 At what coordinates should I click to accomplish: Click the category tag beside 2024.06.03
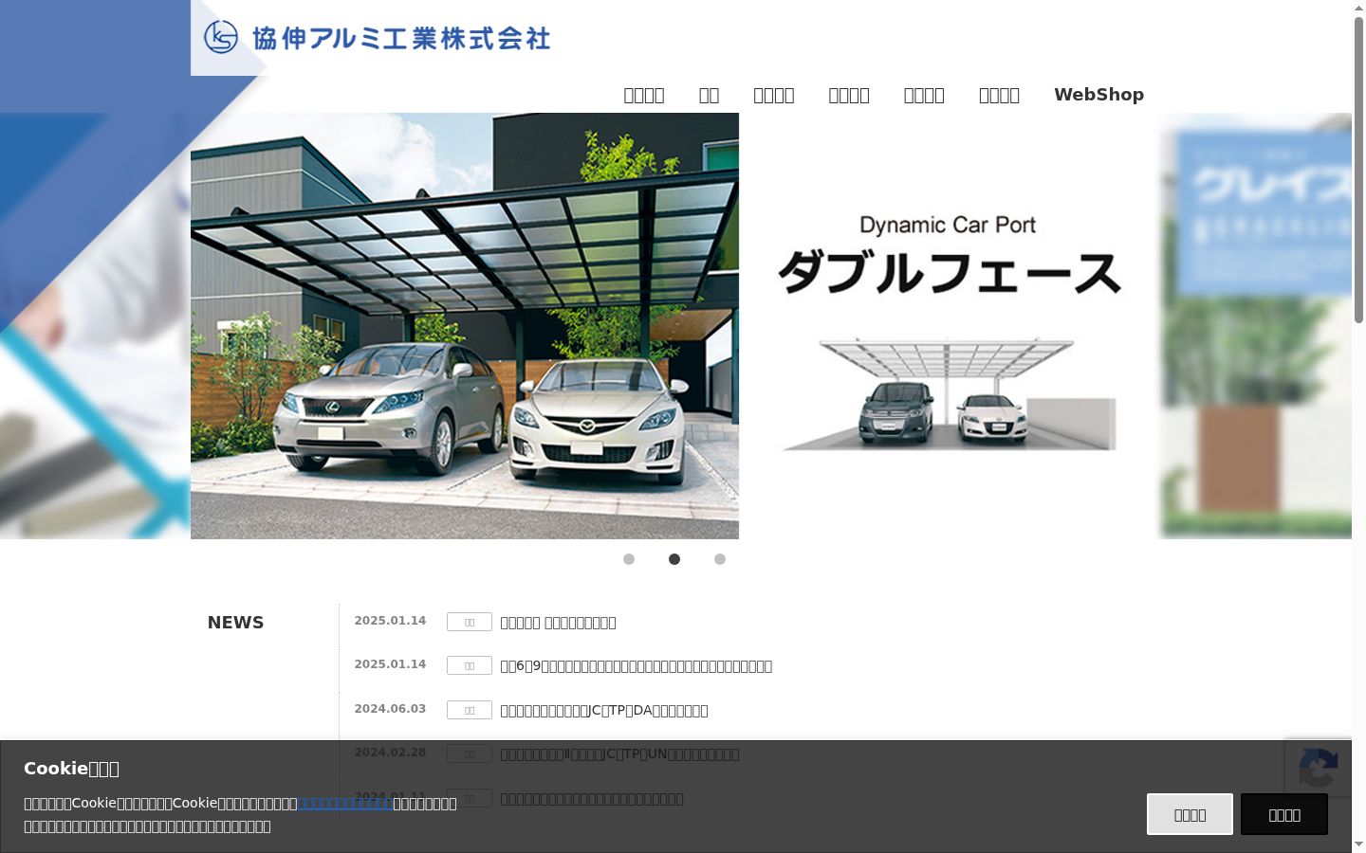pos(470,710)
